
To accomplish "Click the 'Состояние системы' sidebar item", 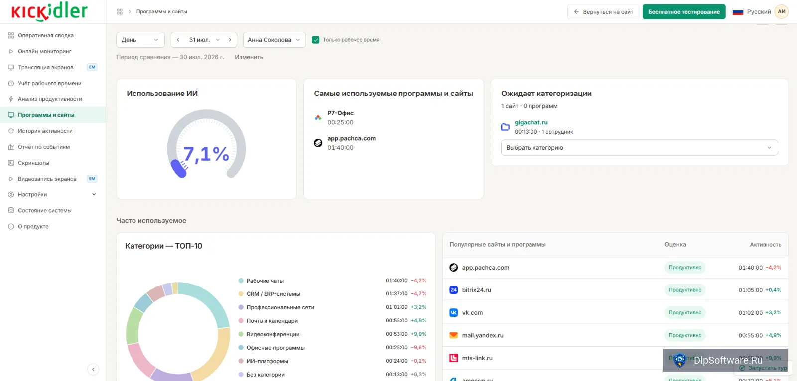I will point(53,211).
